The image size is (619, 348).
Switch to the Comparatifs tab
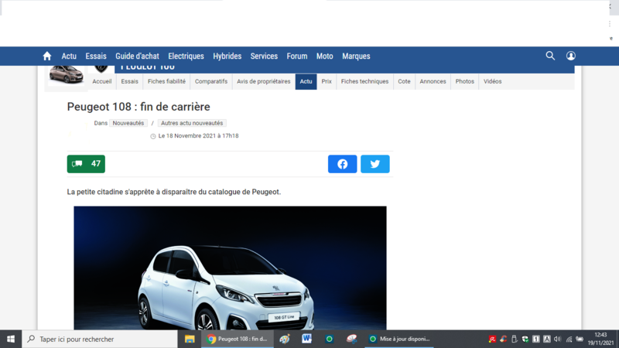point(211,81)
